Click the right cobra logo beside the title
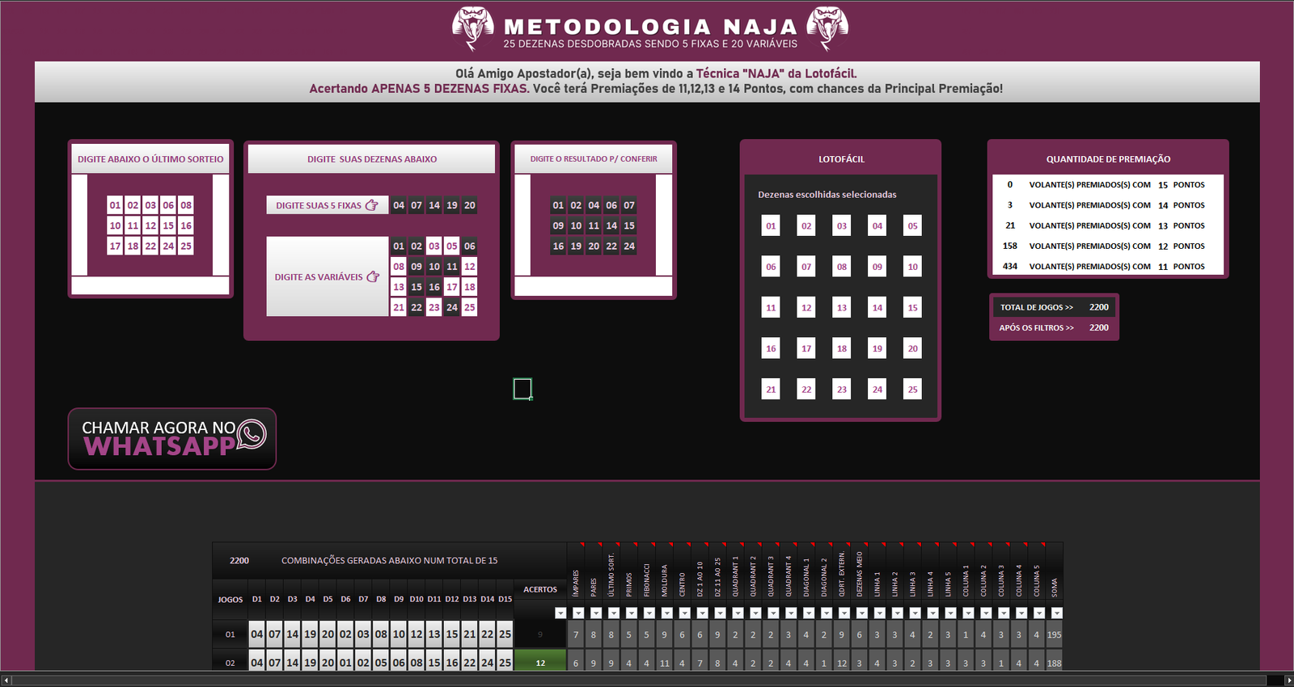 [x=827, y=27]
